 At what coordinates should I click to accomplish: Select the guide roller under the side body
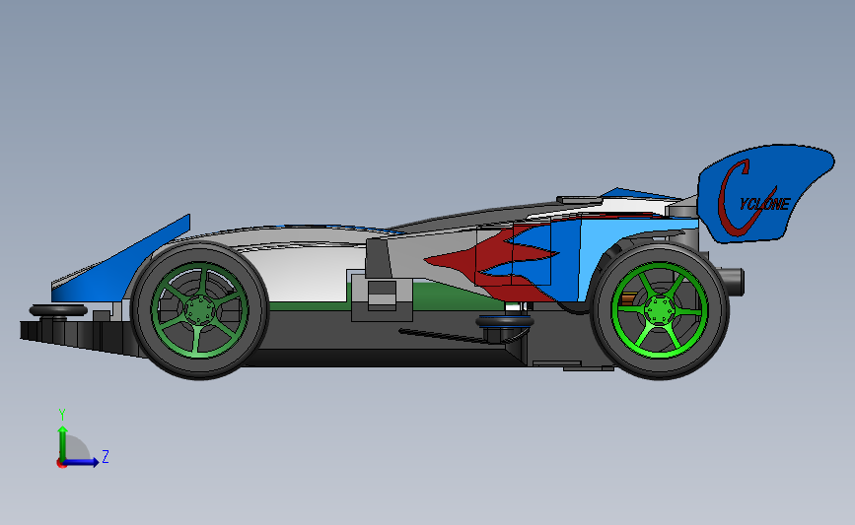coord(505,322)
